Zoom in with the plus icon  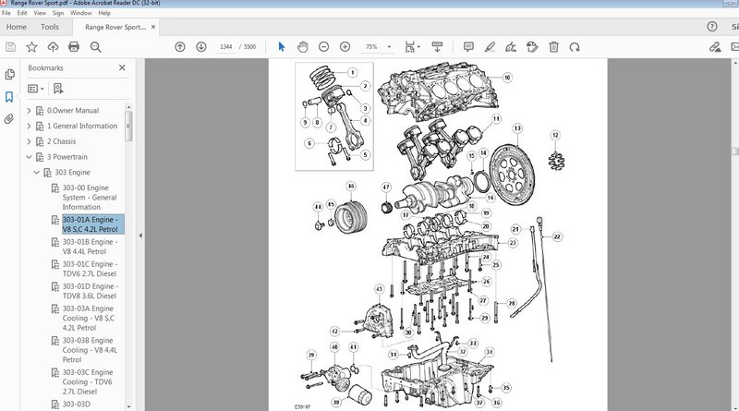pyautogui.click(x=345, y=47)
